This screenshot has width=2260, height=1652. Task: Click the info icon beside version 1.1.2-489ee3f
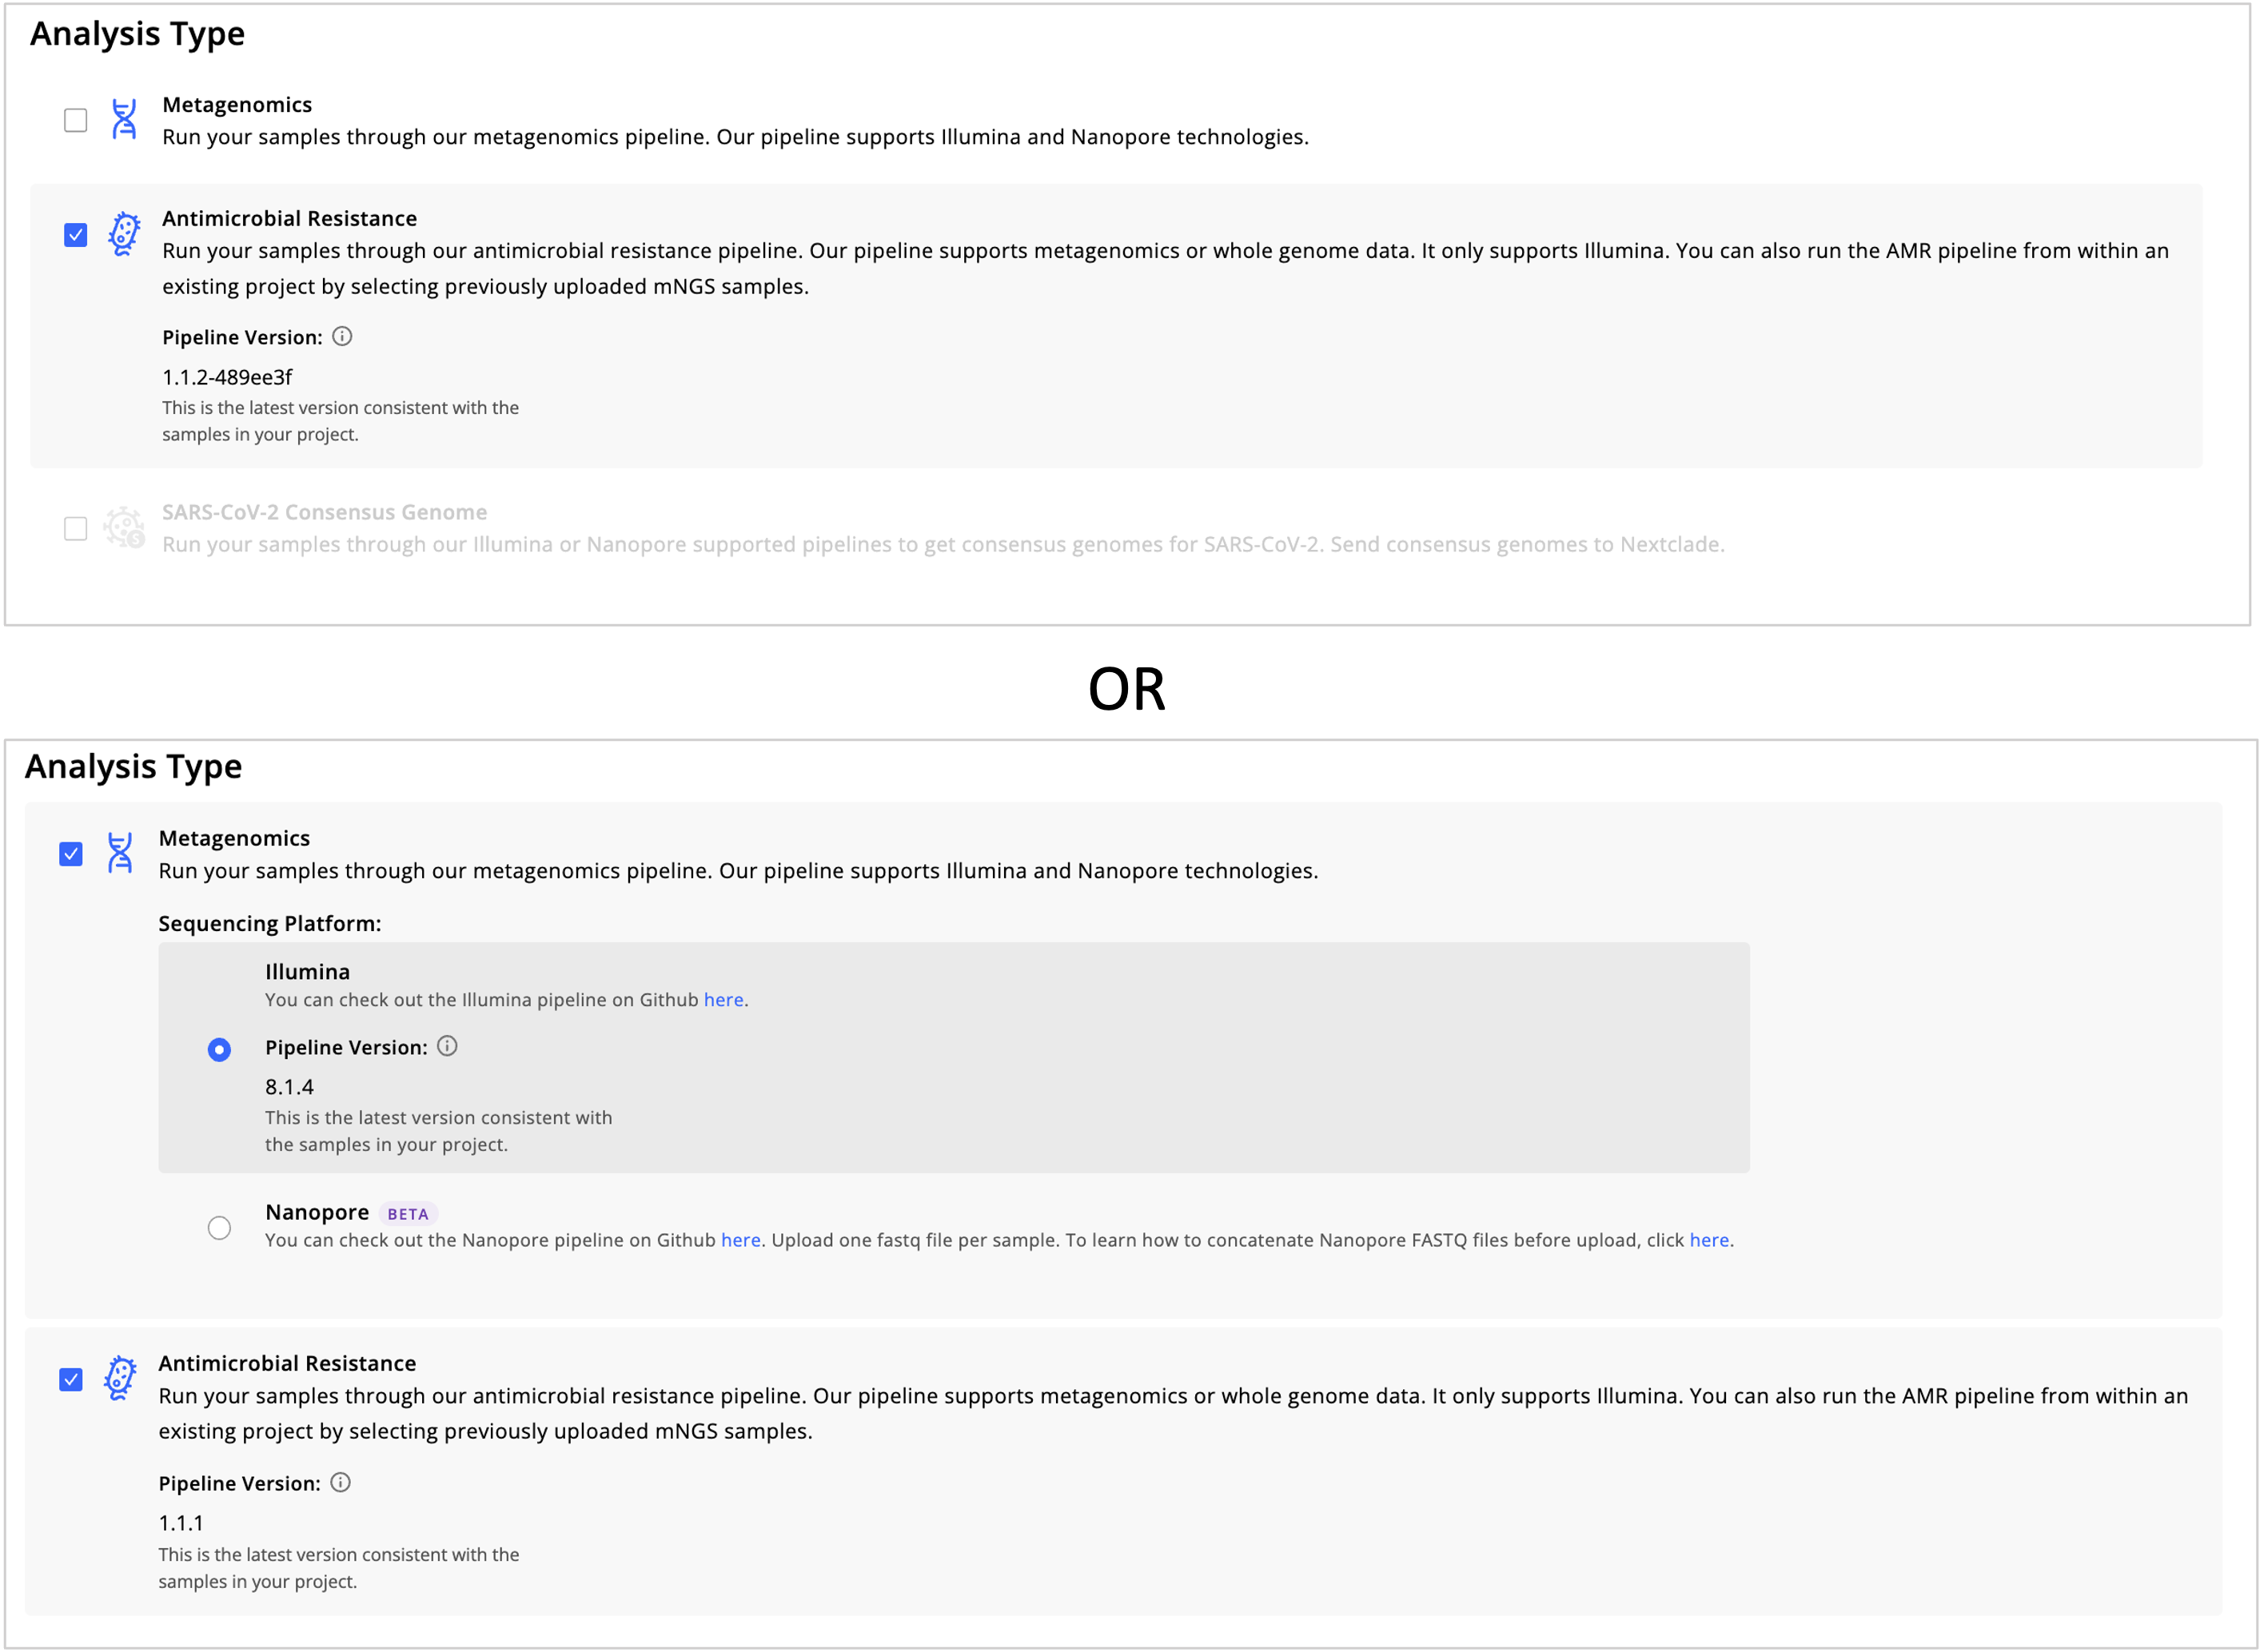click(342, 337)
